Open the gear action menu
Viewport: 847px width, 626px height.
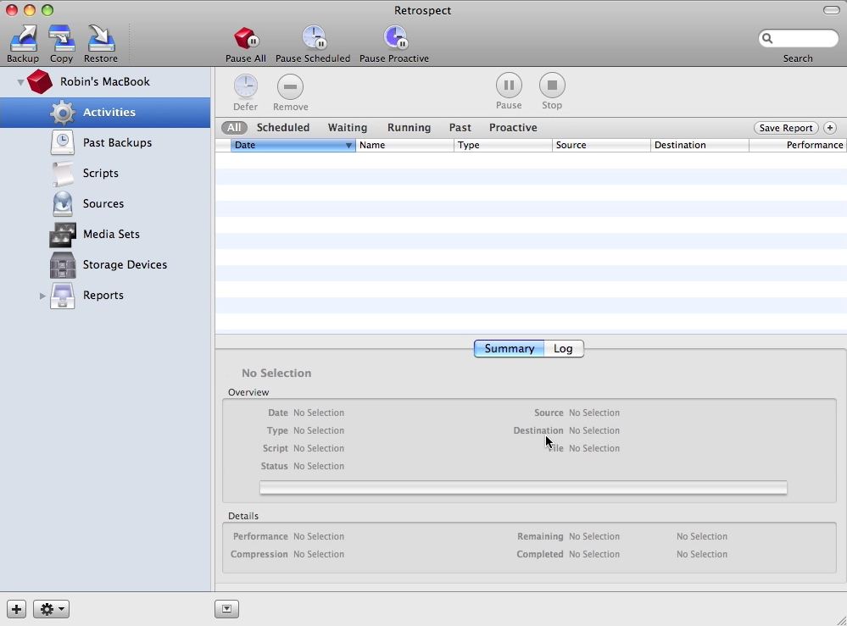pyautogui.click(x=52, y=609)
